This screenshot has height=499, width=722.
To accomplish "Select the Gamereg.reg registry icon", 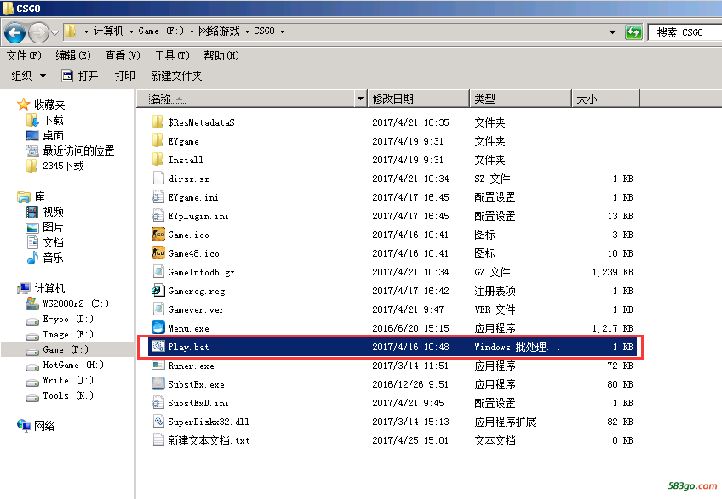I will [158, 290].
